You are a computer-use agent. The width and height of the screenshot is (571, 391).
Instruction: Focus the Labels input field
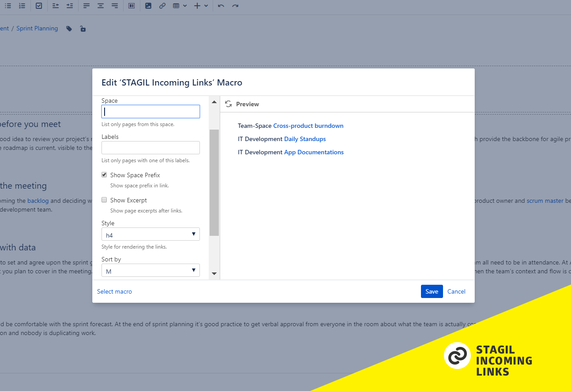point(150,148)
